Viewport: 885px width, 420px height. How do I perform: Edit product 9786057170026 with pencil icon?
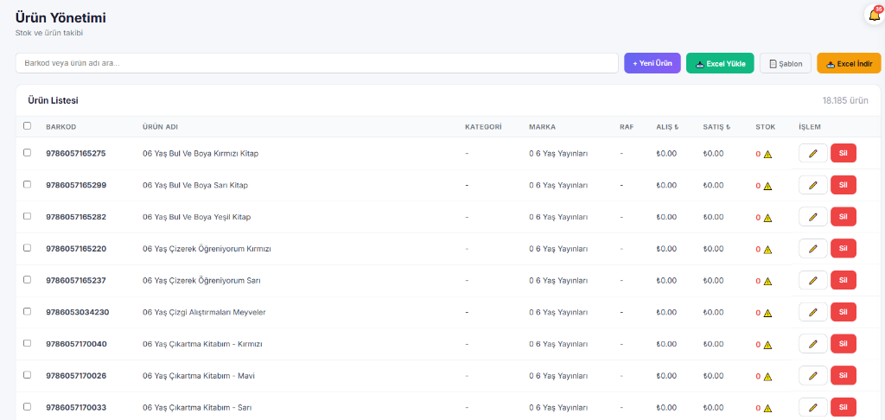[x=812, y=375]
